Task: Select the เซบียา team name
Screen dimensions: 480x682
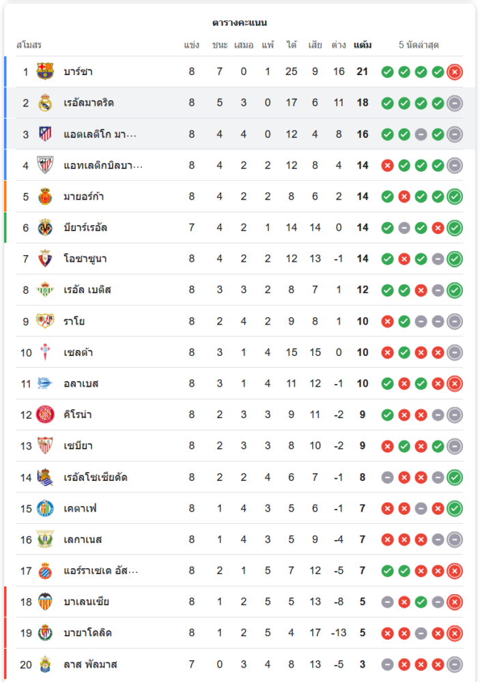Action: click(79, 446)
